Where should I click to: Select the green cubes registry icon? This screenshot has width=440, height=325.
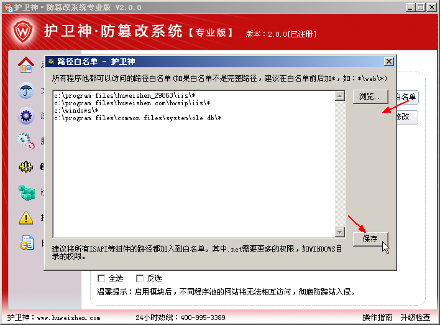pos(26,192)
